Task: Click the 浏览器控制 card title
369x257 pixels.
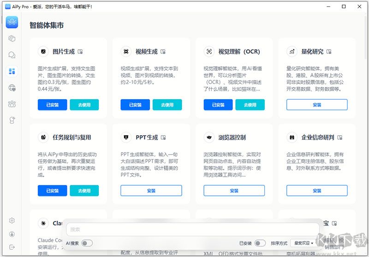Action: click(232, 137)
